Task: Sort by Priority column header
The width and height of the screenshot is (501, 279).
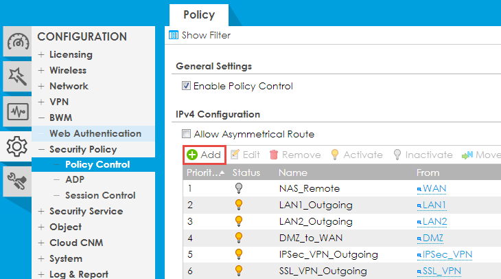Action: (203, 172)
